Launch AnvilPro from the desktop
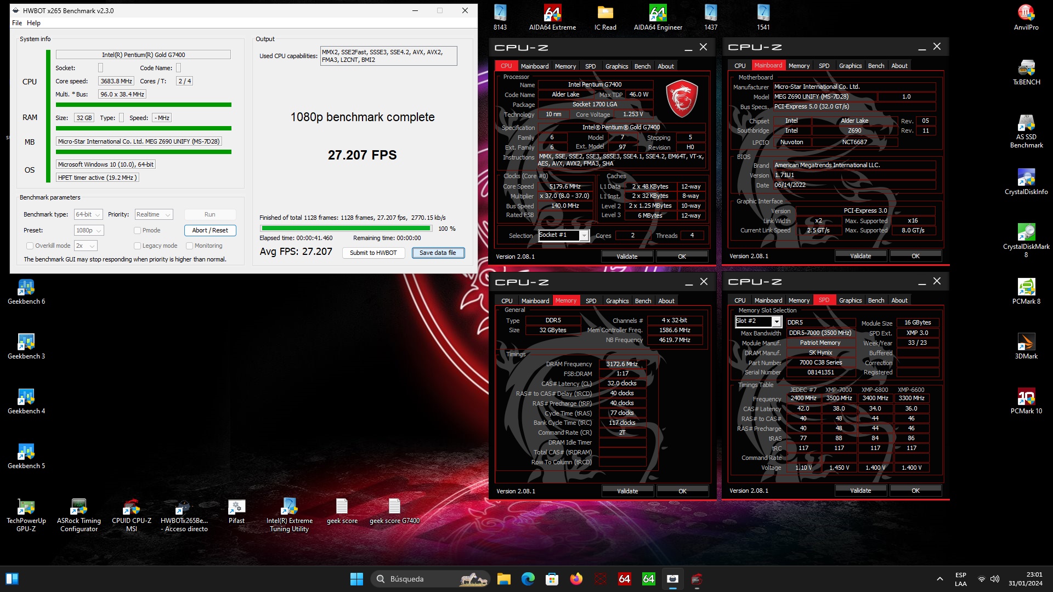 [x=1026, y=18]
